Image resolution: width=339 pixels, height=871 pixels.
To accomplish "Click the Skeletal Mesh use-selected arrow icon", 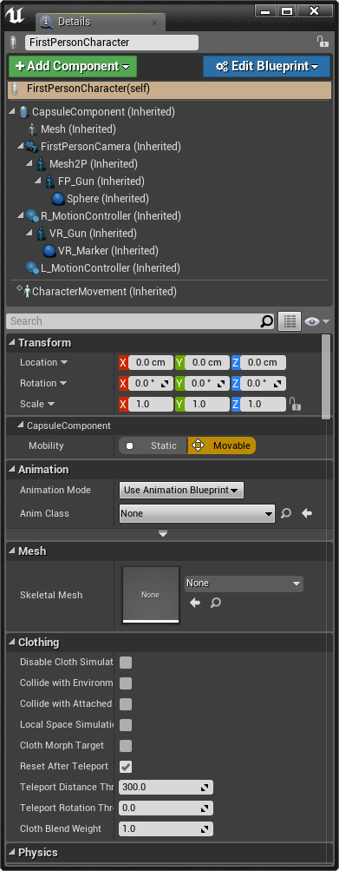I will pos(195,603).
